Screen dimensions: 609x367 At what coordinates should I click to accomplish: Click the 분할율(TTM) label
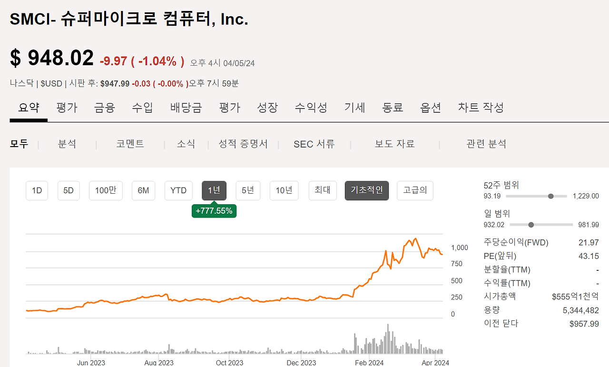coord(507,270)
